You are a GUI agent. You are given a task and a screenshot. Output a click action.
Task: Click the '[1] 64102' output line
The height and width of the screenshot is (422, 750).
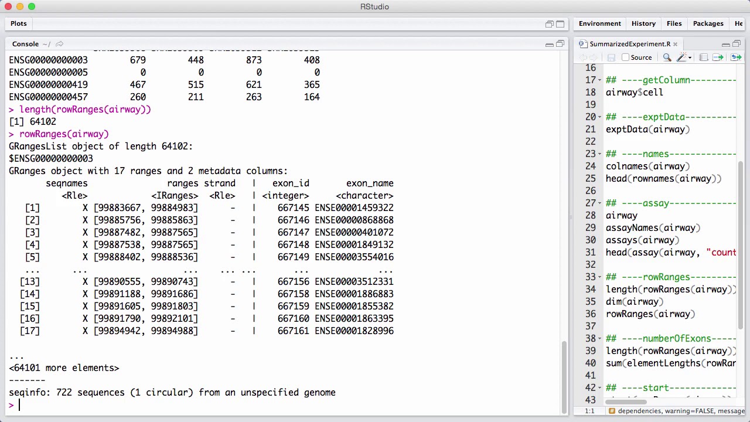[32, 121]
